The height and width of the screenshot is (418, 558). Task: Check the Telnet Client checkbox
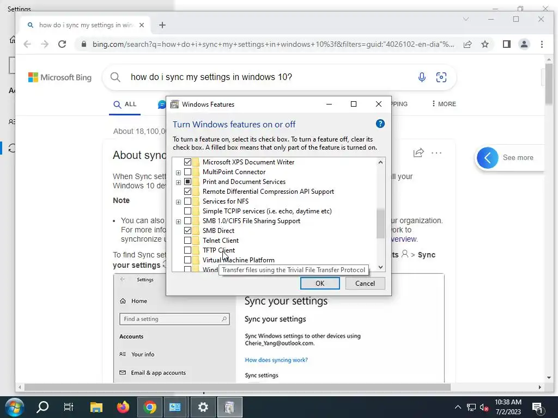(x=187, y=240)
